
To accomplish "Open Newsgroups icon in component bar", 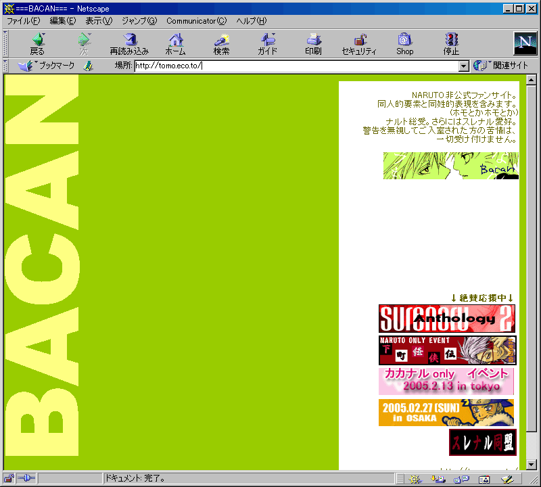I will [x=461, y=479].
